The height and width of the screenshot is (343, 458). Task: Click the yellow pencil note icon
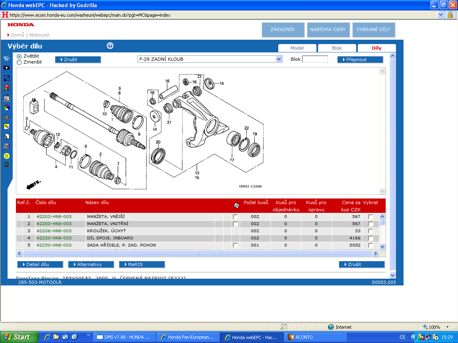pyautogui.click(x=6, y=127)
